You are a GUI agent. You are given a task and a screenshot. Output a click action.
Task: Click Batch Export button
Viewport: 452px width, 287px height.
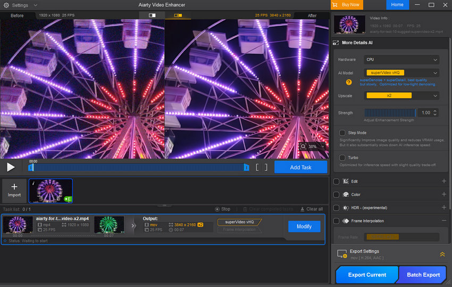[x=423, y=275]
